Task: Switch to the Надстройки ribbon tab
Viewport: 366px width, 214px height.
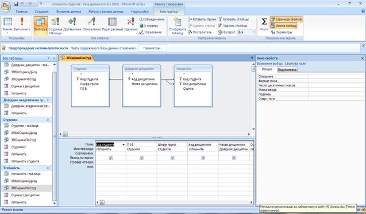Action: (x=140, y=11)
